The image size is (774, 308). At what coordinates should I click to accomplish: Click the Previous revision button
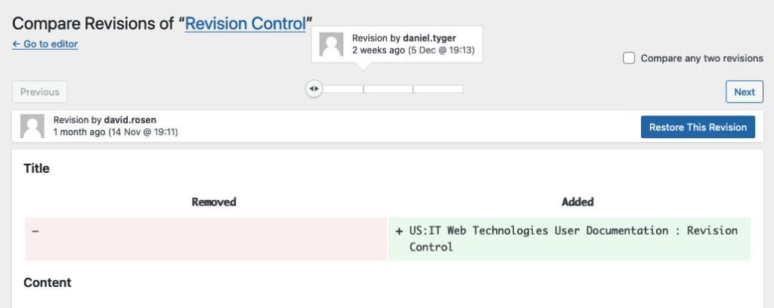point(40,91)
